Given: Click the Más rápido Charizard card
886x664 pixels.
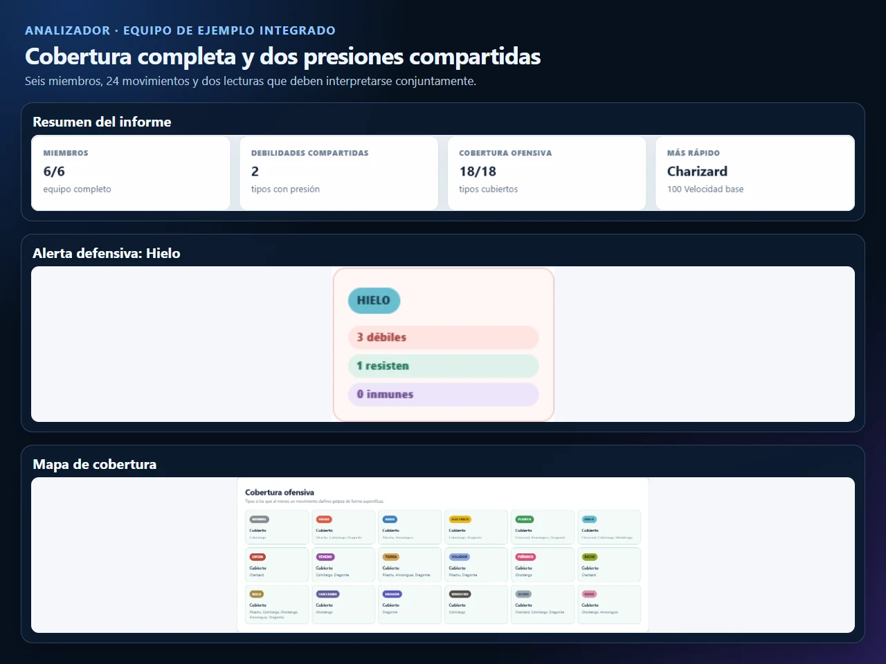Looking at the screenshot, I should [x=755, y=173].
